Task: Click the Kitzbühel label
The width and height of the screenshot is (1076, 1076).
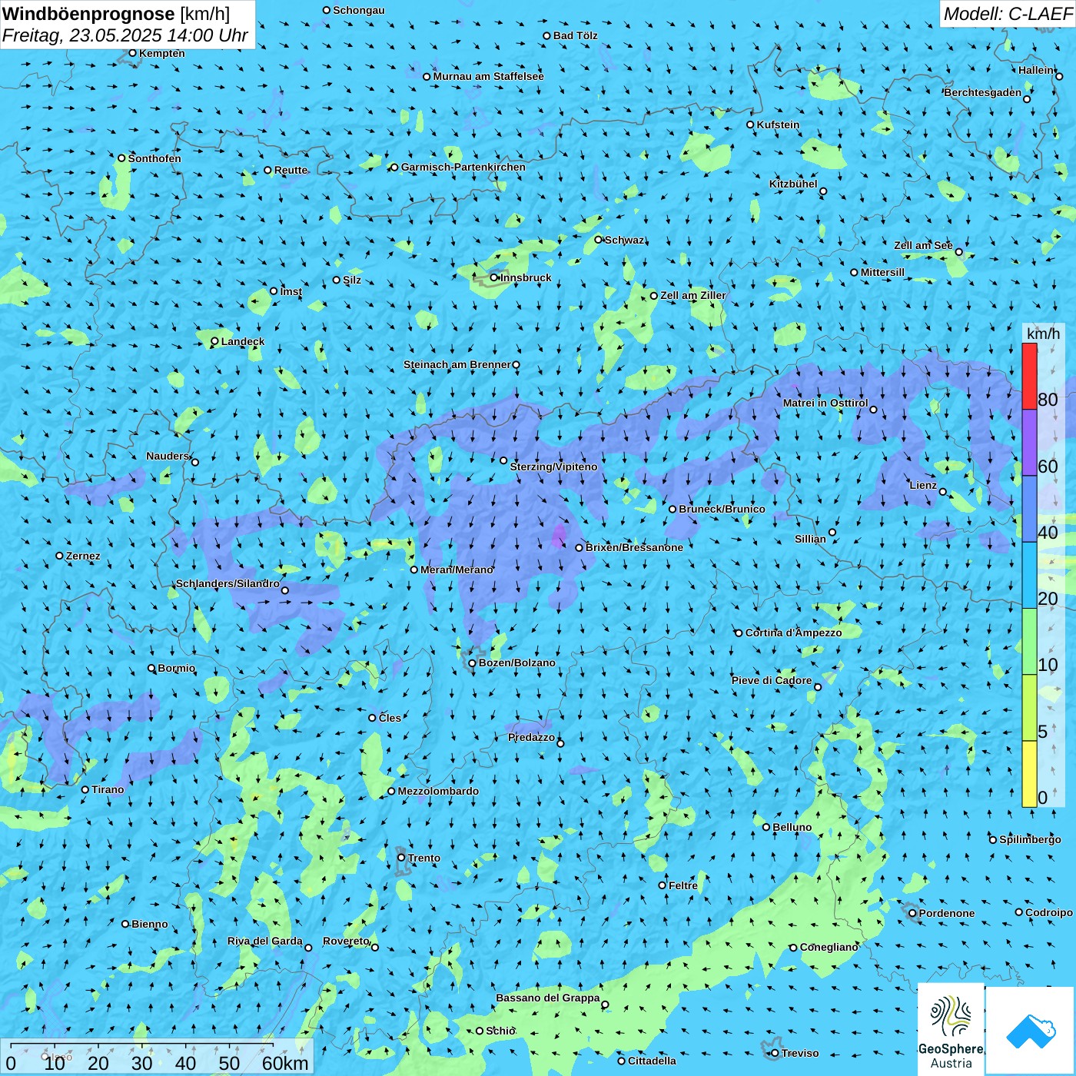Action: tap(793, 184)
